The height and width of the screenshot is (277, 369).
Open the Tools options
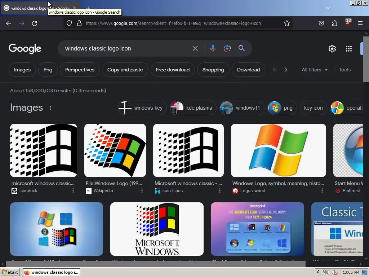point(344,70)
